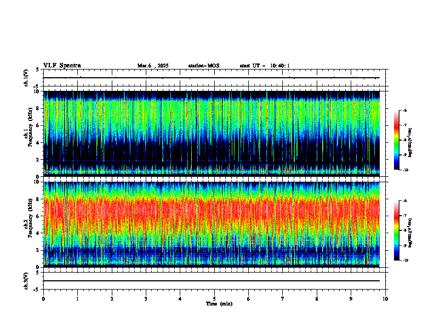Click time axis tick label "4"

[180, 299]
